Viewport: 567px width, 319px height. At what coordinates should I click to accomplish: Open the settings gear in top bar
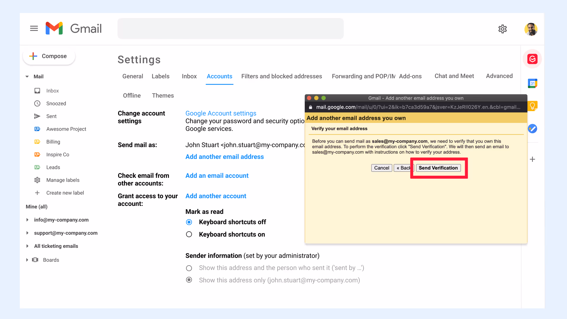point(502,29)
